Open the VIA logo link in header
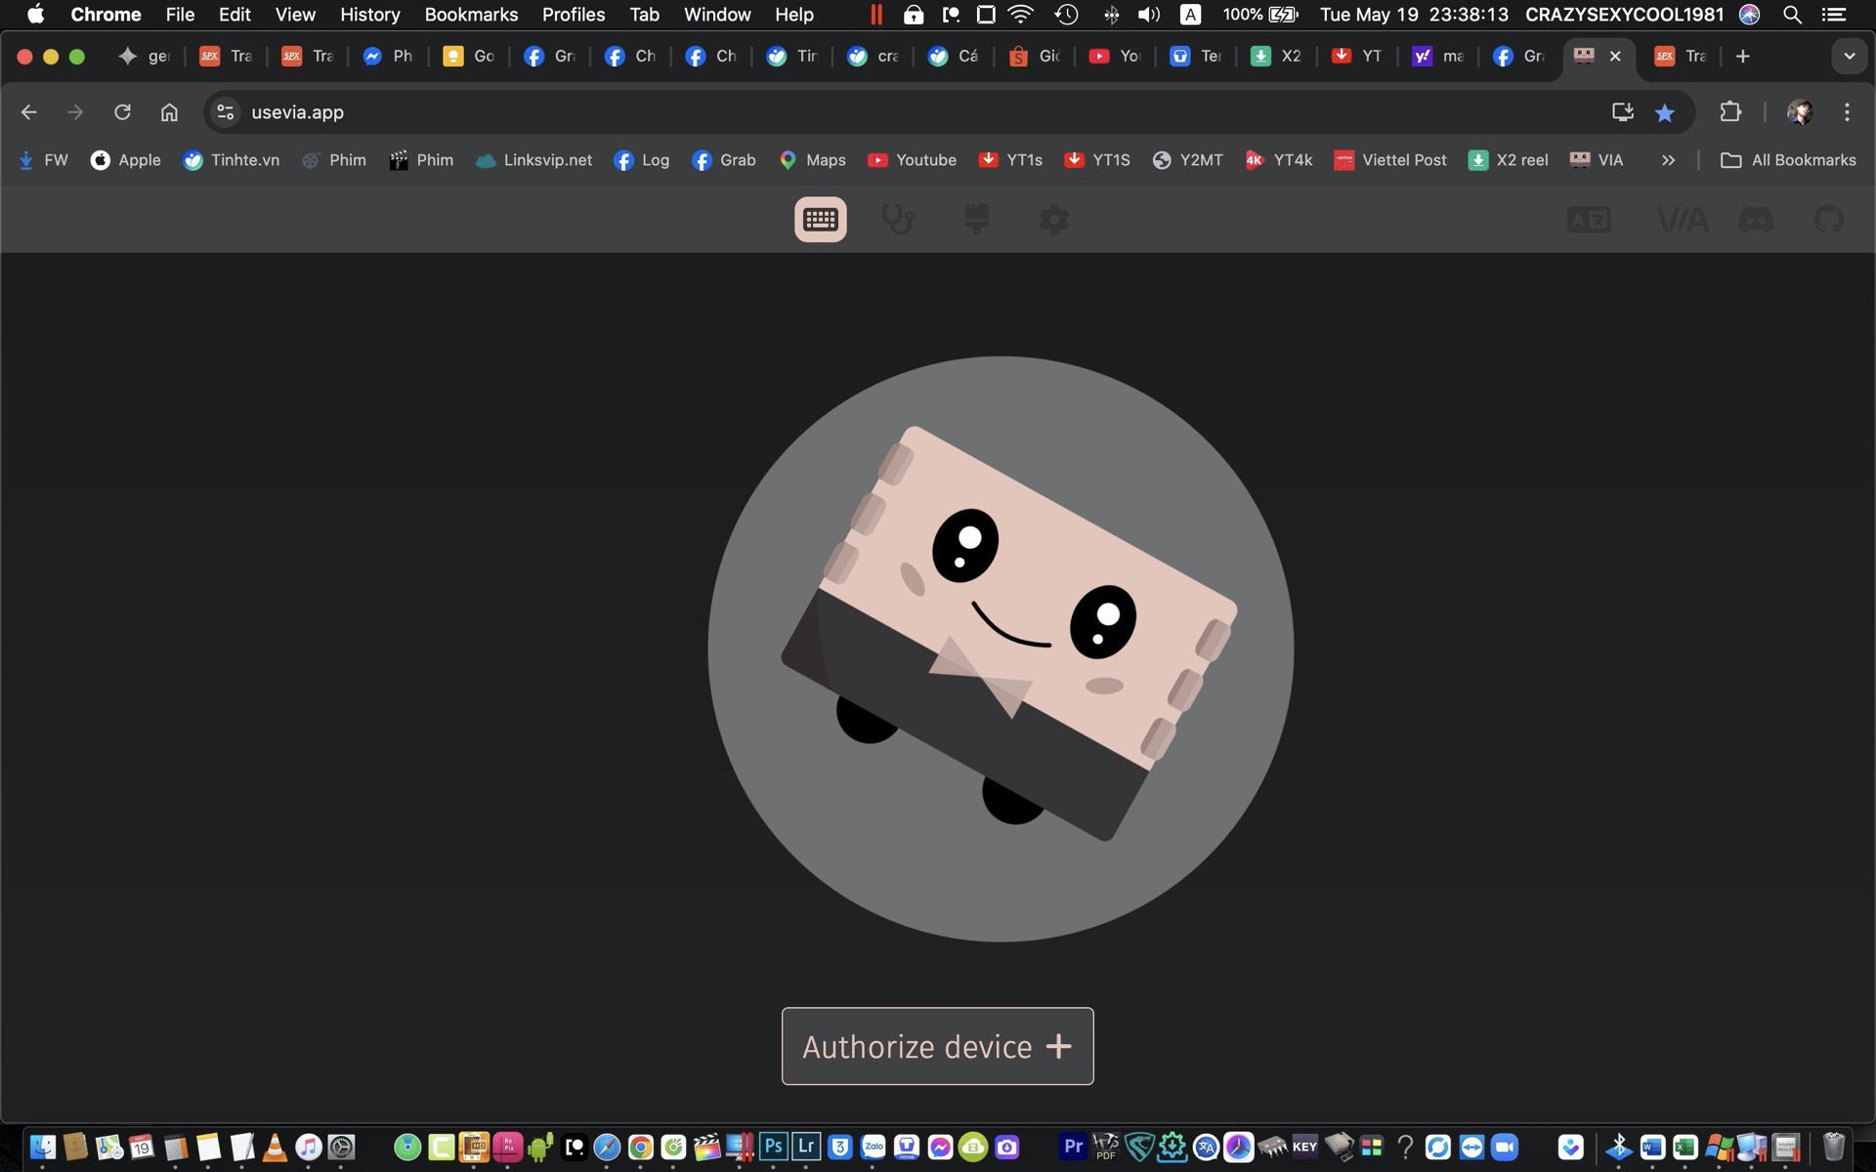Screen dimensions: 1876x1172 click(x=1682, y=220)
